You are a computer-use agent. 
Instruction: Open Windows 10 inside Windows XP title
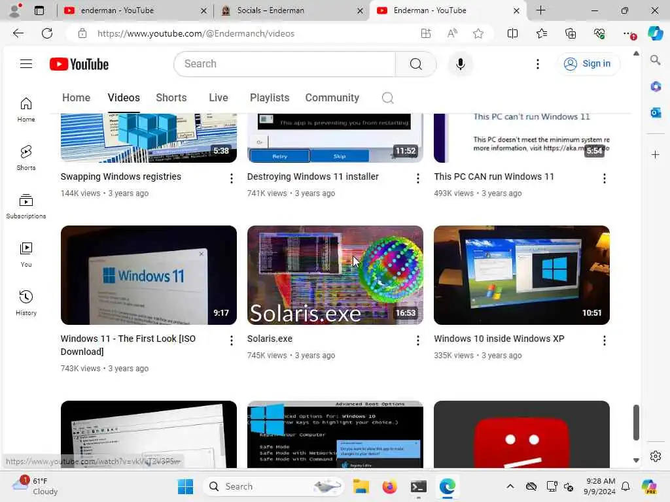(499, 339)
